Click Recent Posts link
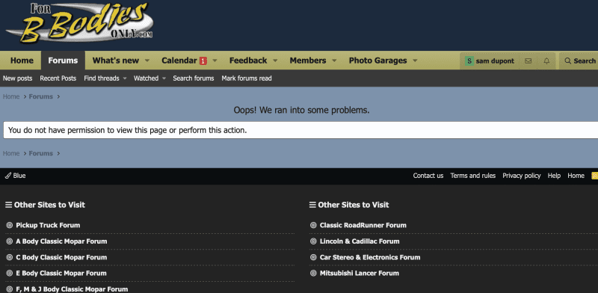 coord(58,78)
